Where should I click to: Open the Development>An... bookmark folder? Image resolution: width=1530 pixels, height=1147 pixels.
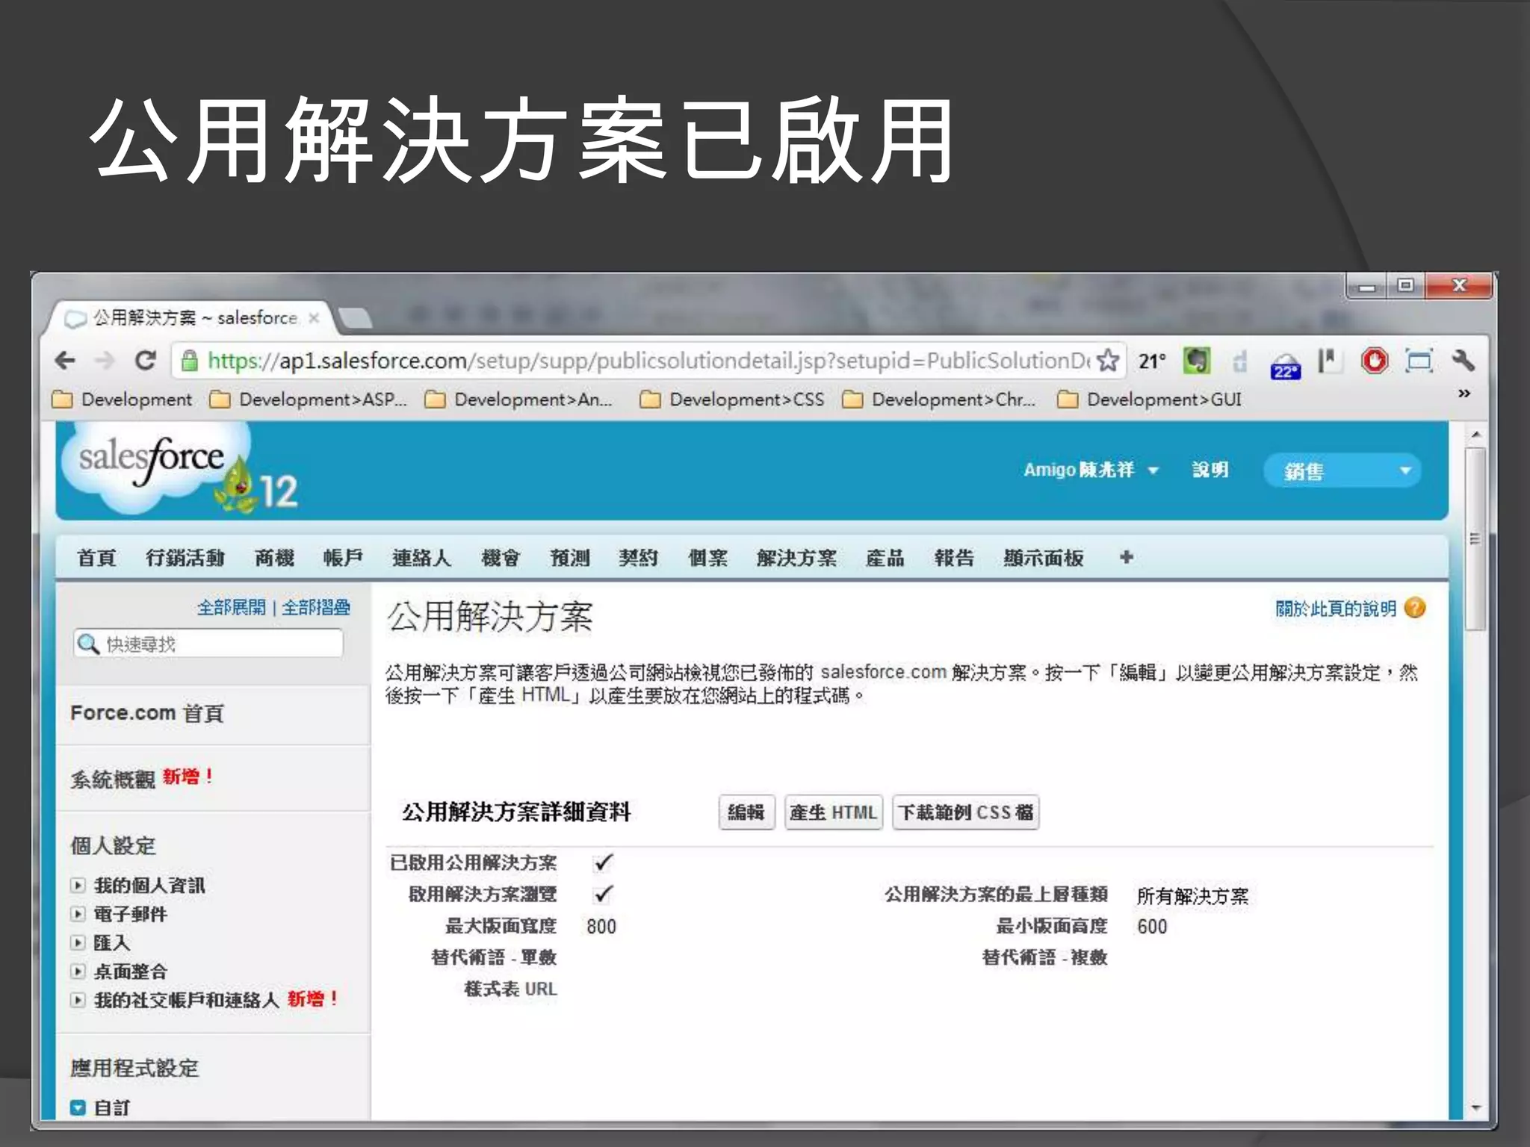(518, 400)
